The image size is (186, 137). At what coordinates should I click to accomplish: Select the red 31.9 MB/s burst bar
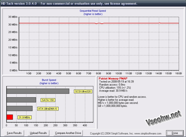10,117
